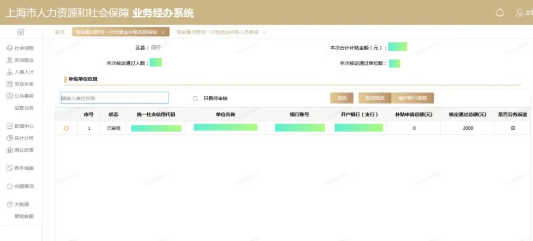Switch to the 首页 tab
533x241 pixels.
pos(60,32)
